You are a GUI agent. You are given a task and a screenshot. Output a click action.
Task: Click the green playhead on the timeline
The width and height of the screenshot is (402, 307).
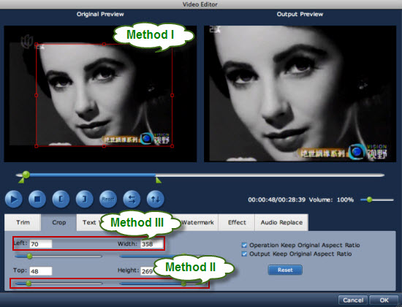(x=26, y=175)
